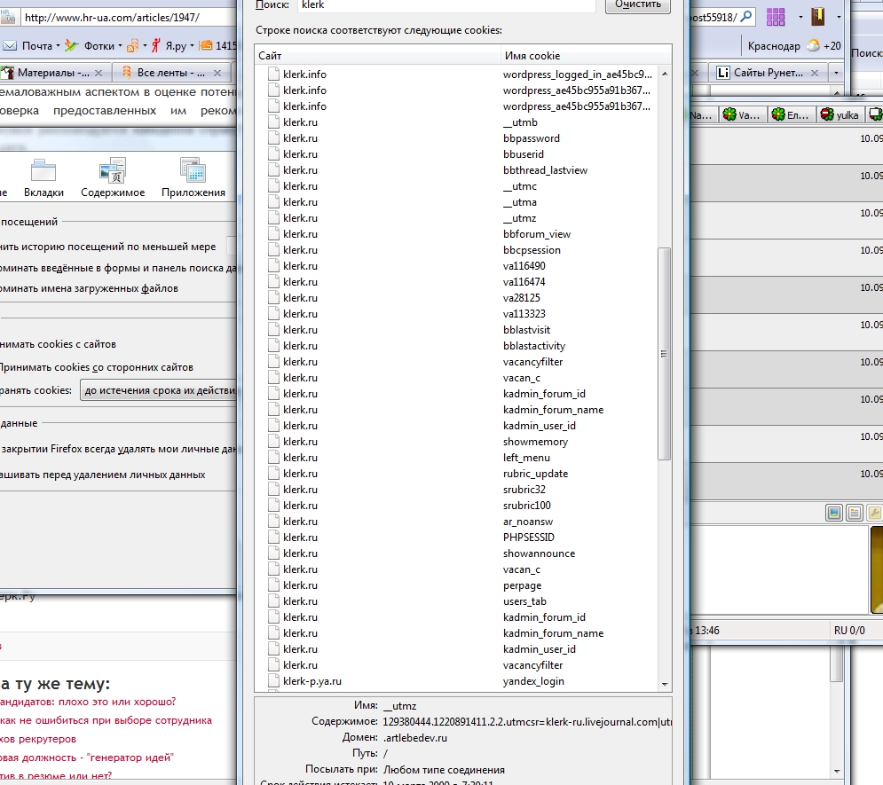Screen dimensions: 883x785
Task: Click the file icon of the bbpassword cookie row
Action: point(273,137)
